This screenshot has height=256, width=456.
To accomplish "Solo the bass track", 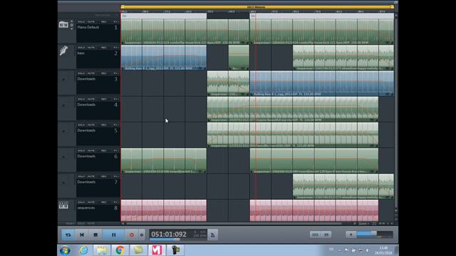I will coord(81,48).
